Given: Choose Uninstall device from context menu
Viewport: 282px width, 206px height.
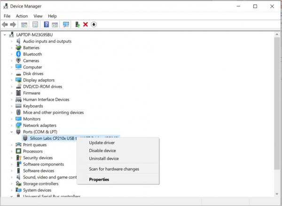Looking at the screenshot, I should coord(118,159).
